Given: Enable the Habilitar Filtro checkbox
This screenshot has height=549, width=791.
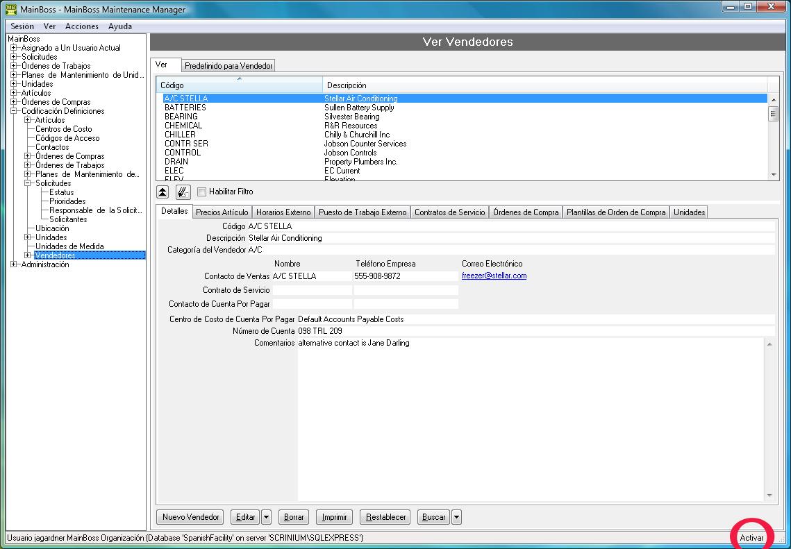Looking at the screenshot, I should [x=202, y=192].
